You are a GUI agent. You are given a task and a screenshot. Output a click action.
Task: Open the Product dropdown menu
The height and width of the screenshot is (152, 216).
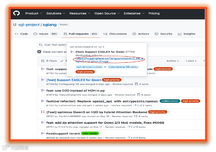[34, 14]
